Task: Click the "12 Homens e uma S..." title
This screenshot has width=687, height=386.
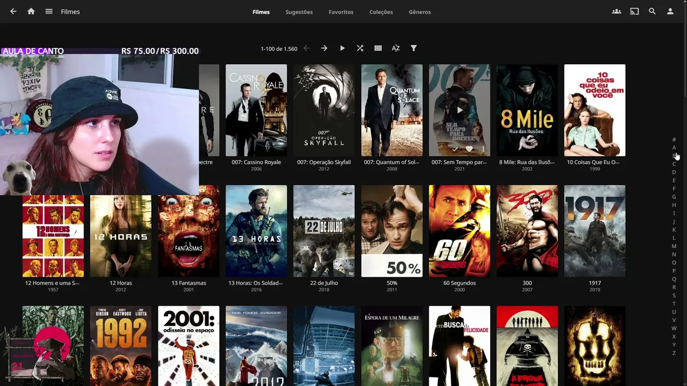Action: tap(53, 283)
